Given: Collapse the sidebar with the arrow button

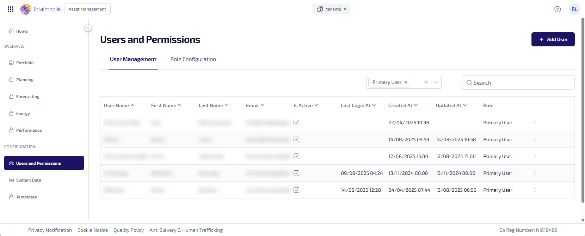Looking at the screenshot, I should (88, 28).
